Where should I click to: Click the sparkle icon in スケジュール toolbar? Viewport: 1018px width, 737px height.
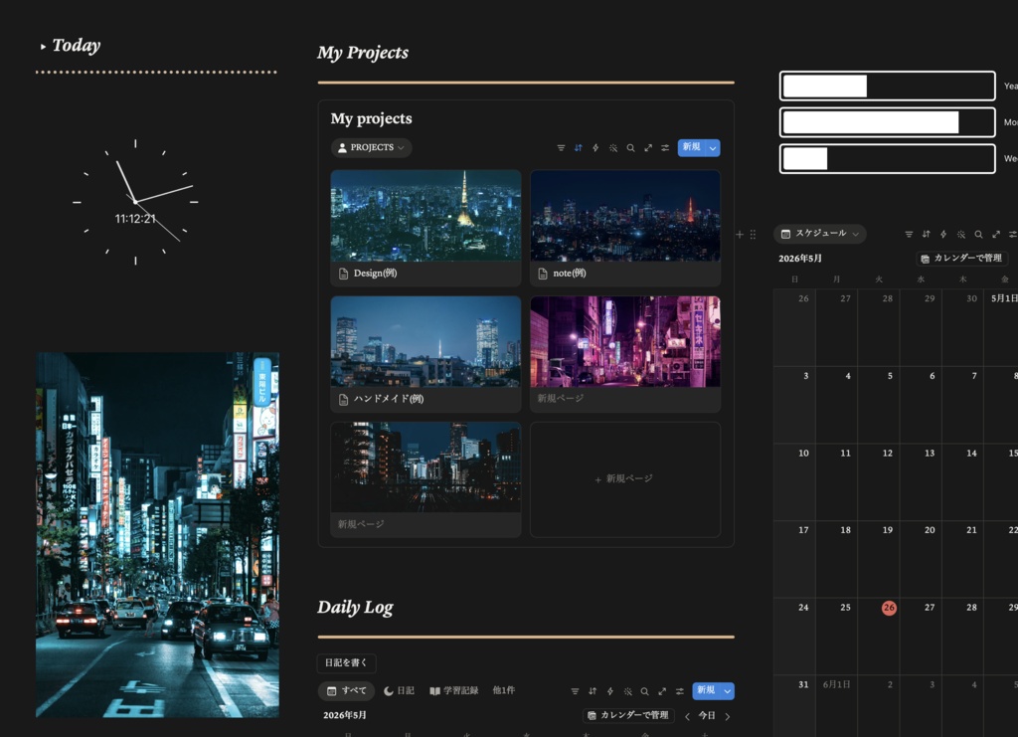click(x=961, y=235)
